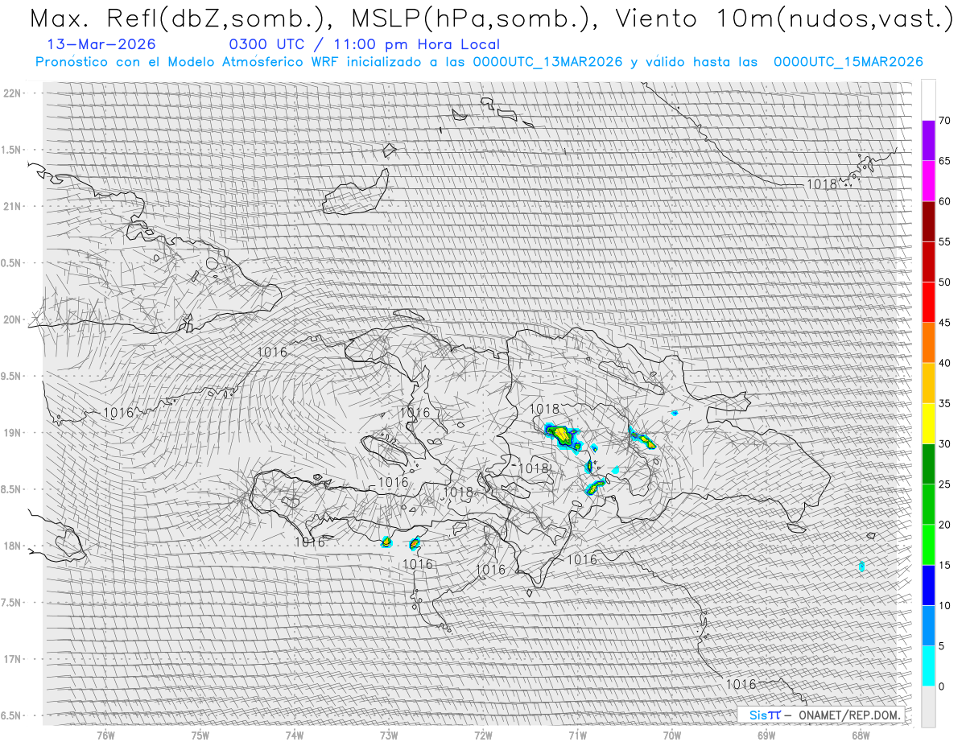Click the '74W' longitude axis label
The width and height of the screenshot is (966, 746).
coord(295,735)
